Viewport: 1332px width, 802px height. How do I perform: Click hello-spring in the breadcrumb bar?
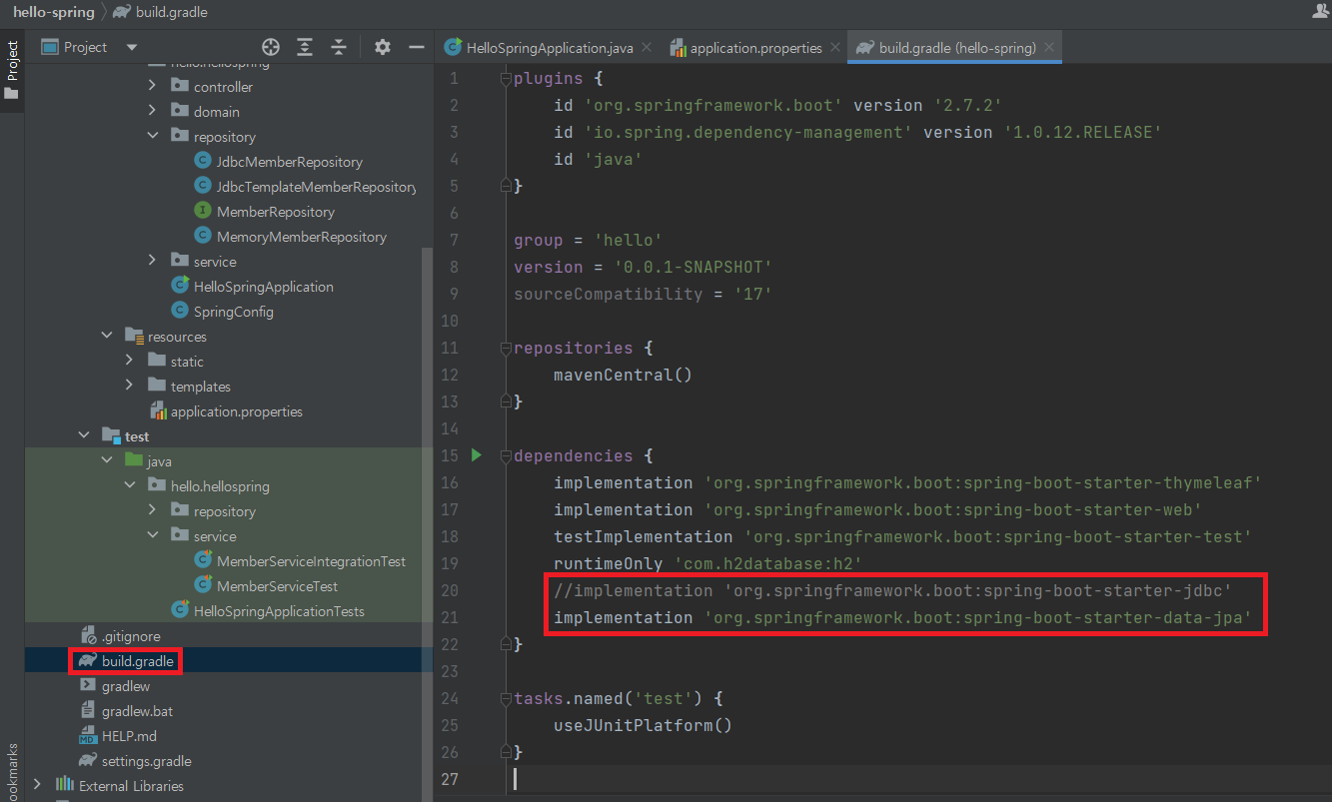coord(54,12)
